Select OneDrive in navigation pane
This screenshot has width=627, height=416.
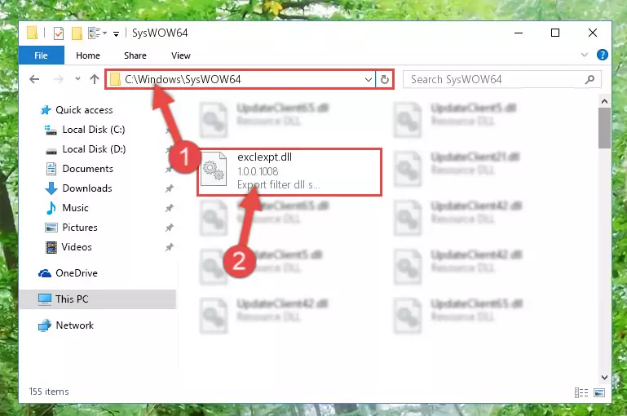point(77,273)
